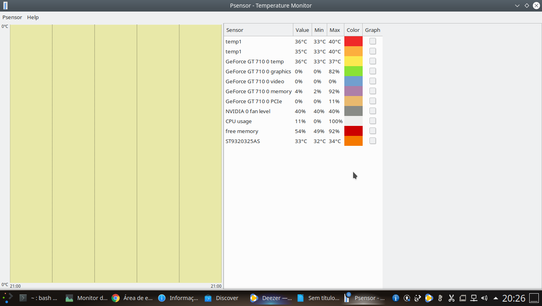
Task: Switch to the 'Sem título...' document taskbar entry
Action: tap(318, 298)
